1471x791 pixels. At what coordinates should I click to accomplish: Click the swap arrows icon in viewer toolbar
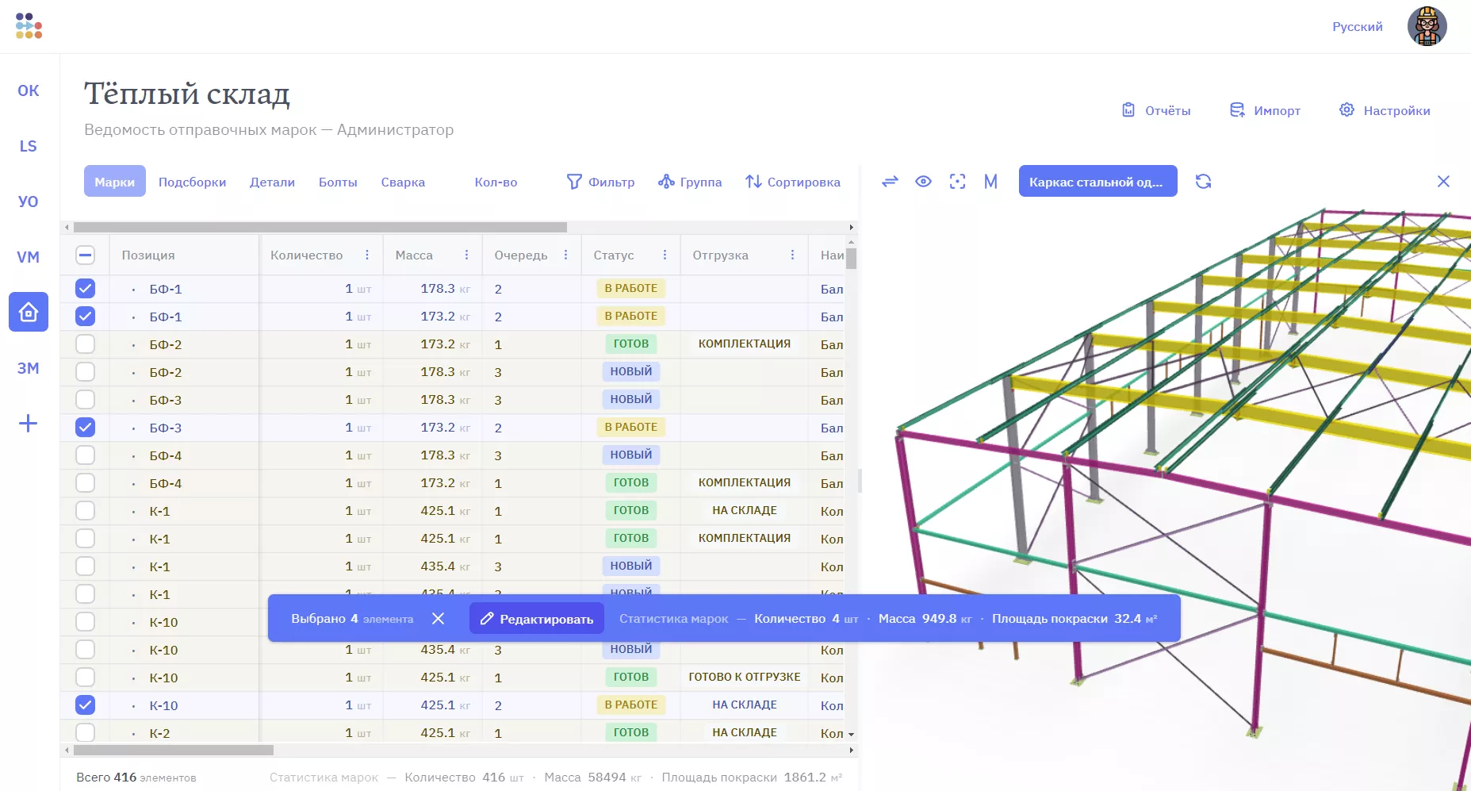(x=890, y=182)
